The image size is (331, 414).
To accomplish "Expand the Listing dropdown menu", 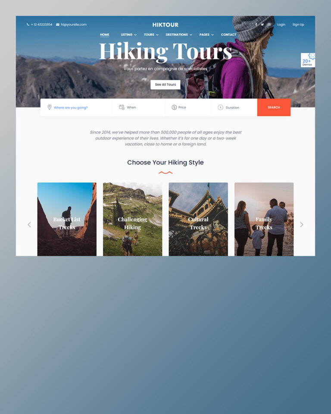I will pyautogui.click(x=128, y=34).
